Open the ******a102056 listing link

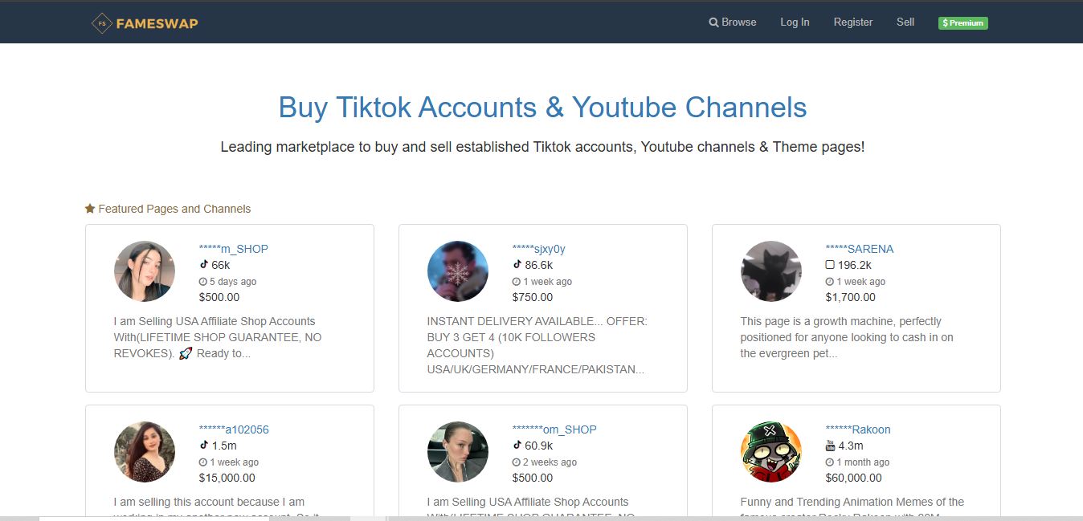[x=234, y=429]
